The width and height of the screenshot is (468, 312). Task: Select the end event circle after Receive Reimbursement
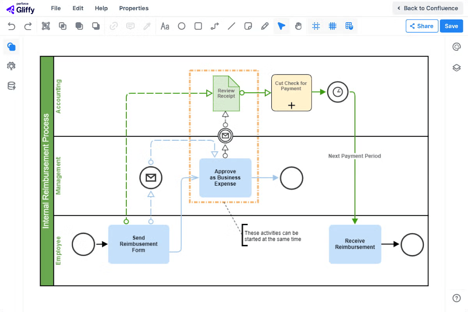[x=412, y=244]
